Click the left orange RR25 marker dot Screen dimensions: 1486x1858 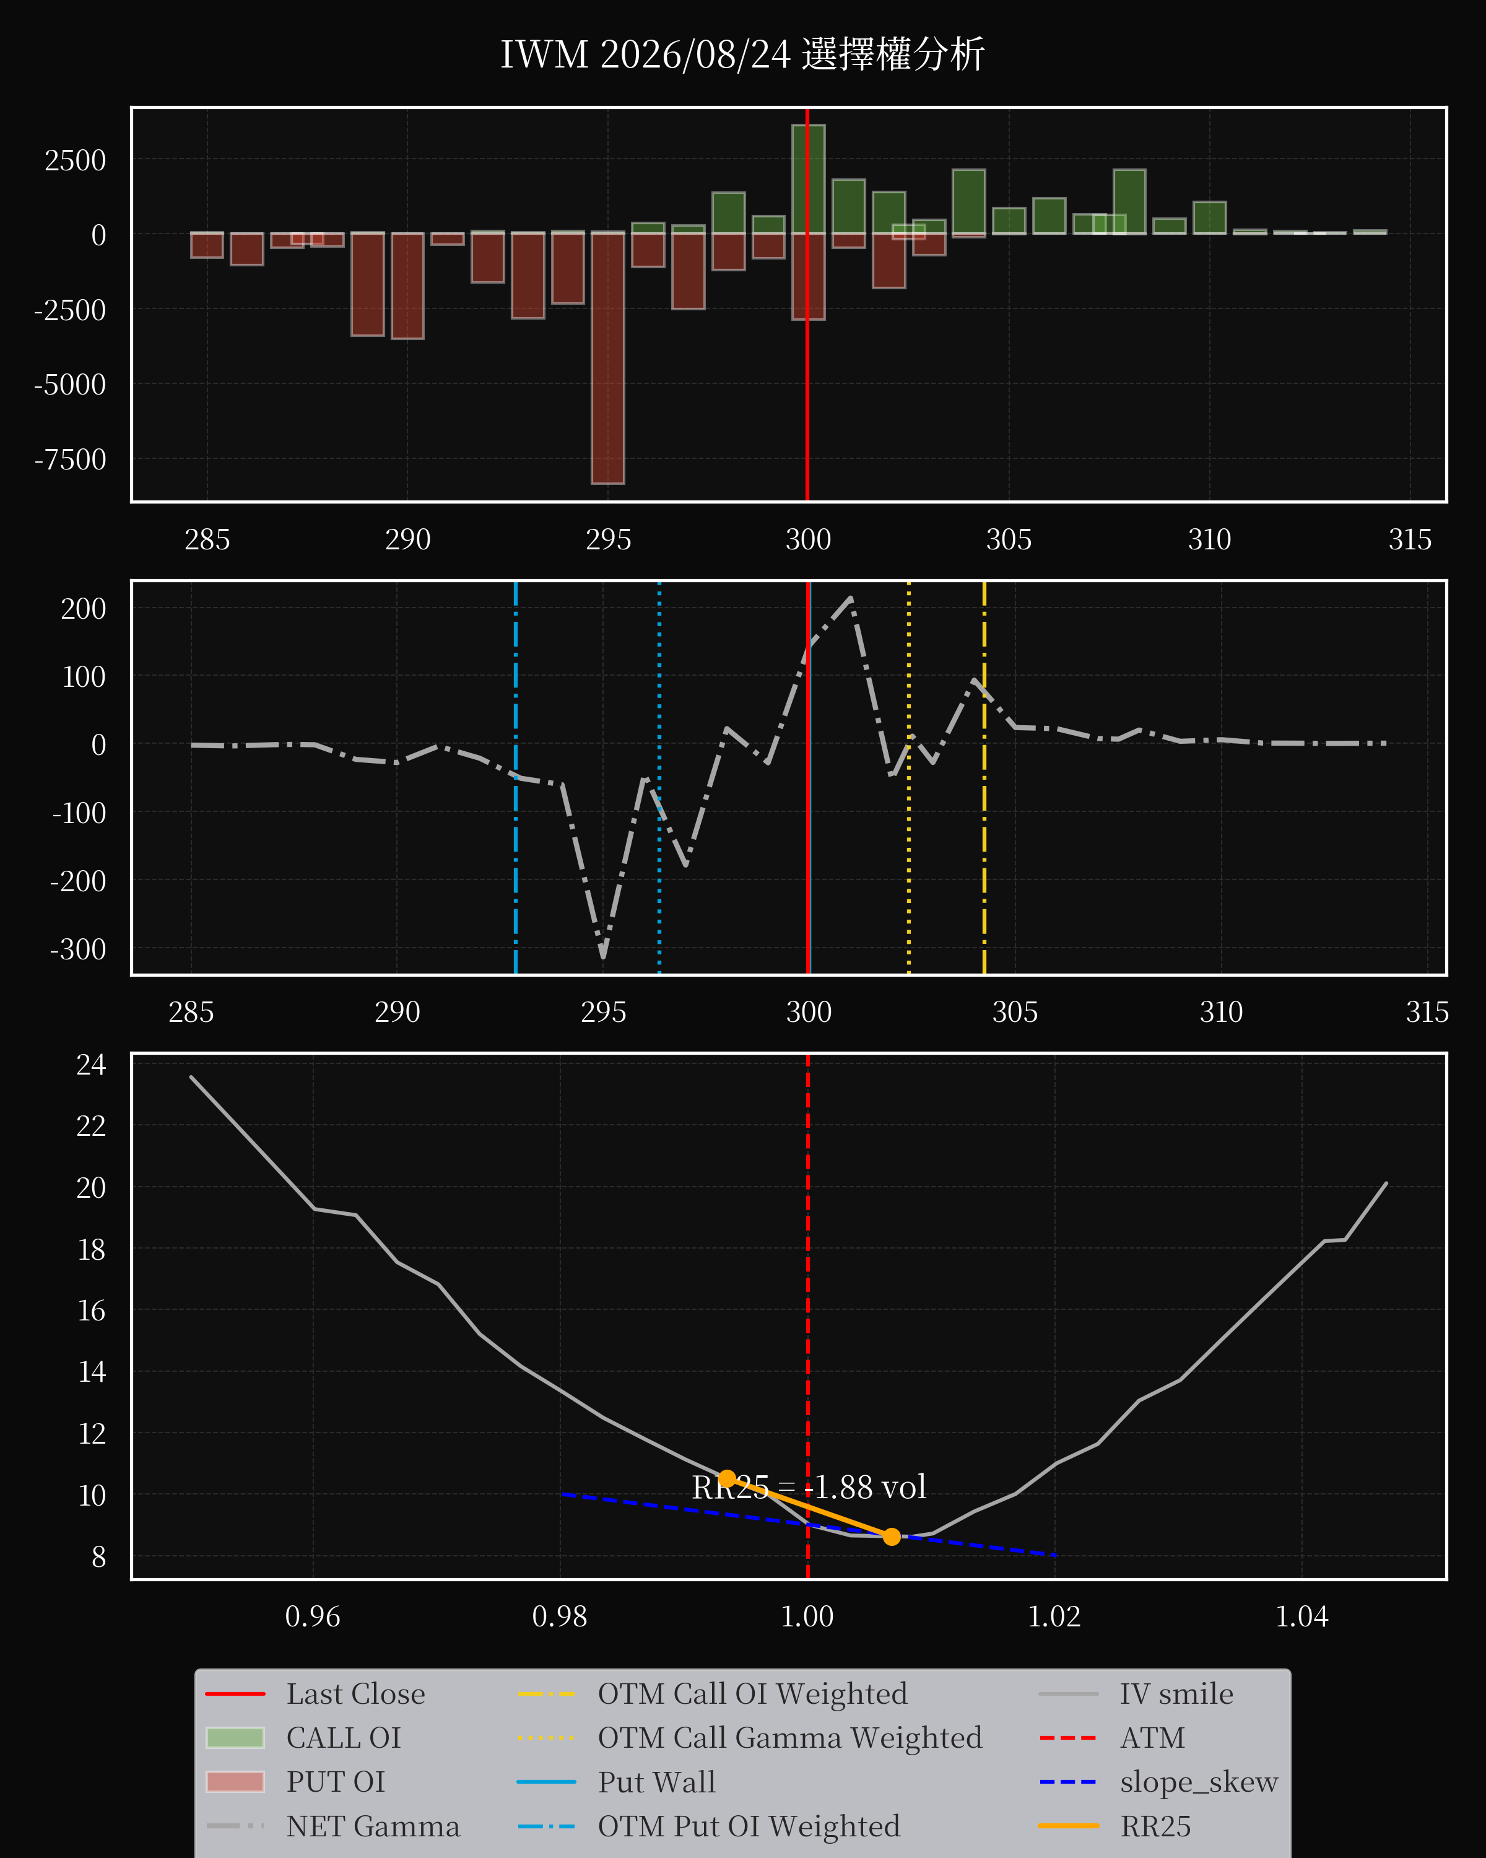coord(727,1479)
